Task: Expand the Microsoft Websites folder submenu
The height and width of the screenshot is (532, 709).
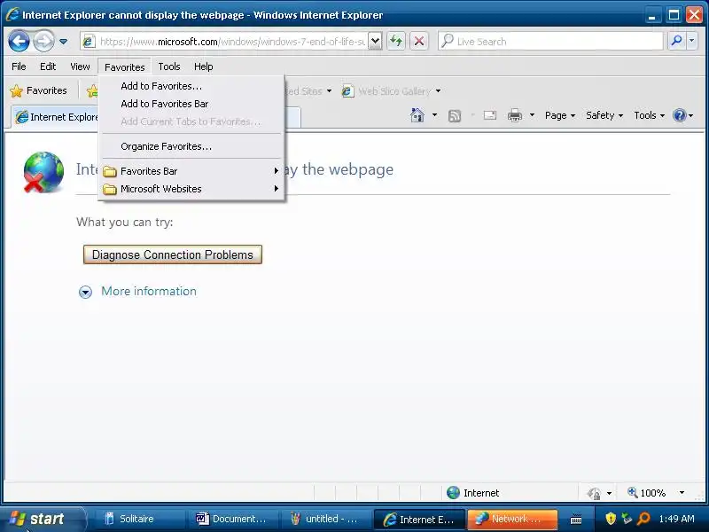Action: coord(191,189)
